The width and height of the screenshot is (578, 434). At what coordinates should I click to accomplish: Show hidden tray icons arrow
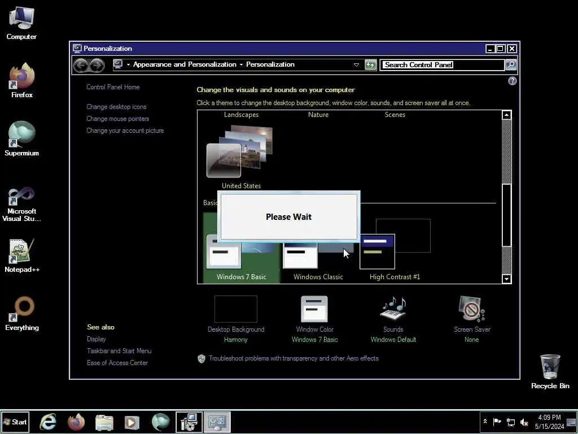point(485,422)
